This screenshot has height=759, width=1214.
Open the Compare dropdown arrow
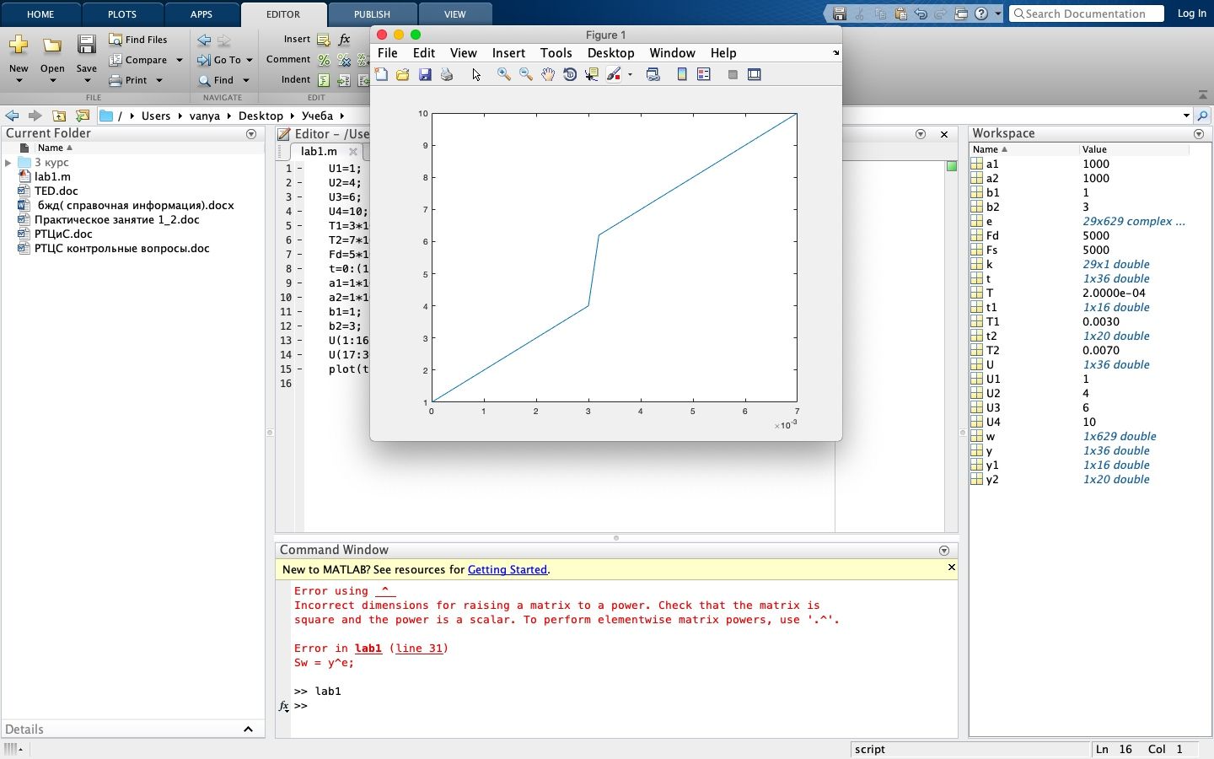pyautogui.click(x=180, y=60)
